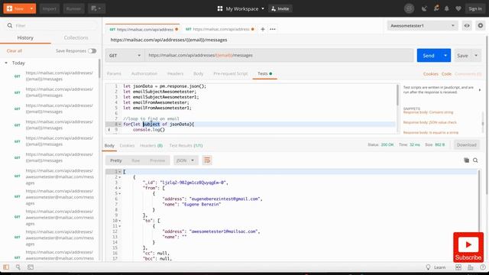Collapse the snippets panel arrow
This screenshot has width=489, height=275.
pos(480,90)
